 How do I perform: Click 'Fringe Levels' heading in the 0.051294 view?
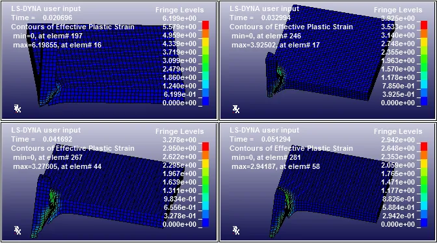pos(398,131)
